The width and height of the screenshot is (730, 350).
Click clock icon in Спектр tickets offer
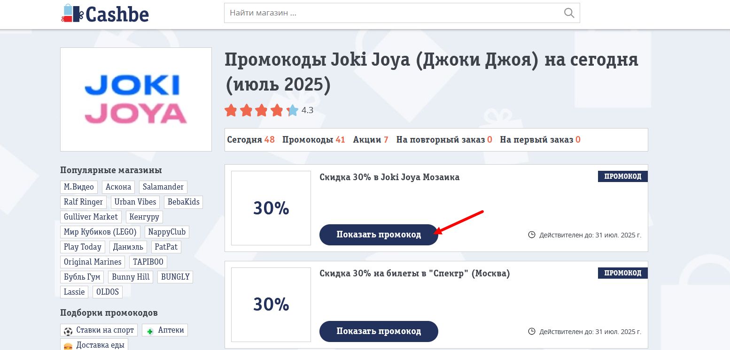click(x=532, y=331)
